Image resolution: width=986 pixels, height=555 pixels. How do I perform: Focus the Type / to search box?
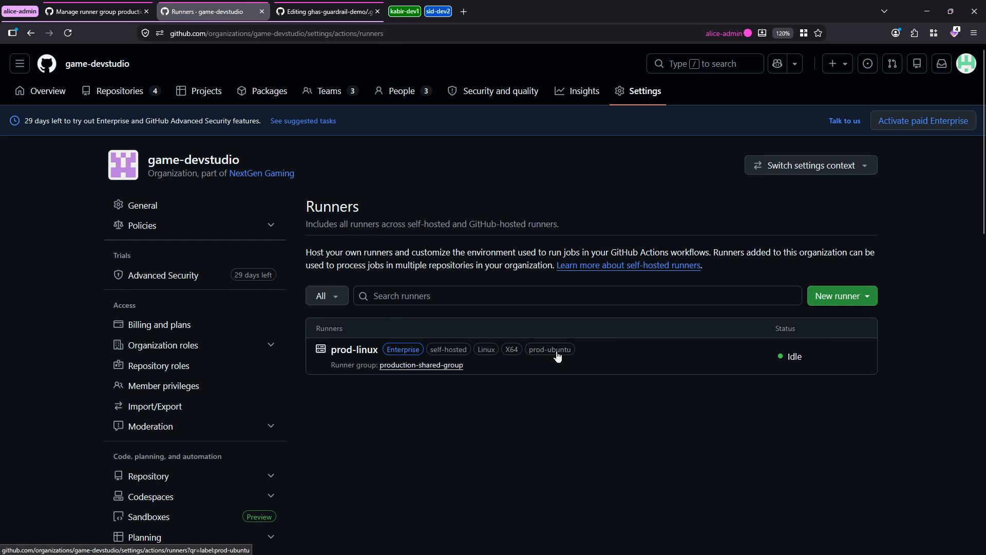coord(705,64)
